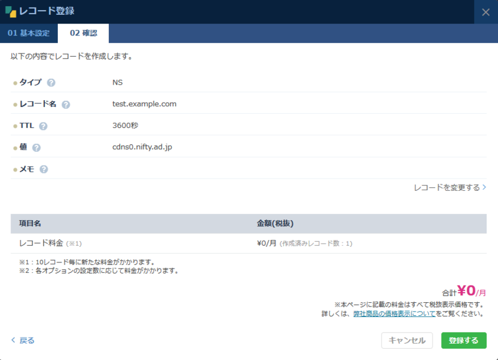The height and width of the screenshot is (360, 498).
Task: Click the green 登録する button
Action: [x=464, y=340]
